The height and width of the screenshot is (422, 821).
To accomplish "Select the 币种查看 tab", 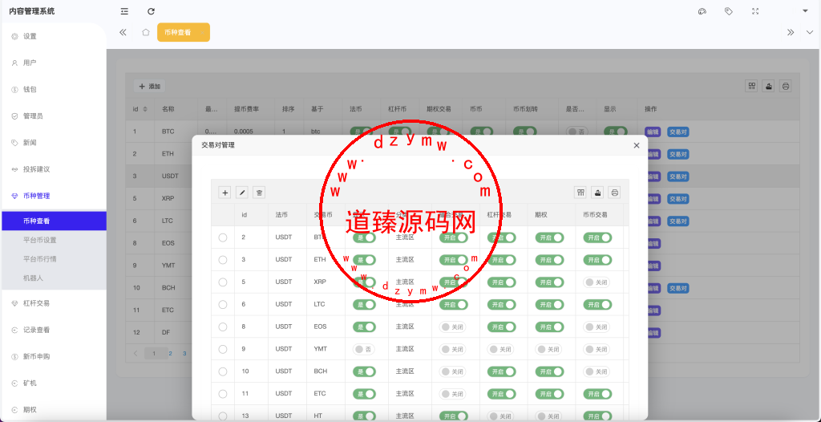I will pyautogui.click(x=184, y=32).
